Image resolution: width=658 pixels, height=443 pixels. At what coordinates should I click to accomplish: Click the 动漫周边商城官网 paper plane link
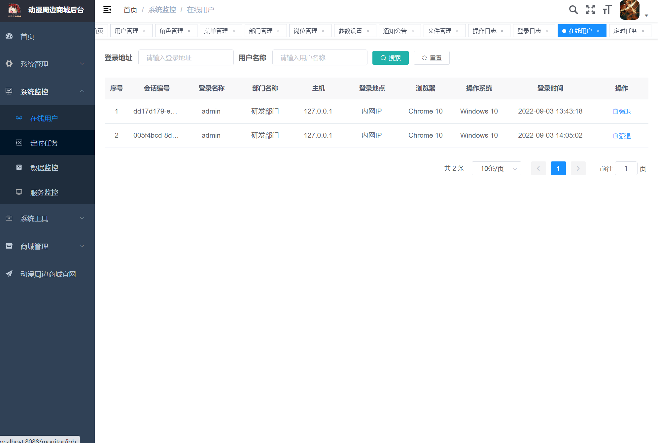pos(48,274)
